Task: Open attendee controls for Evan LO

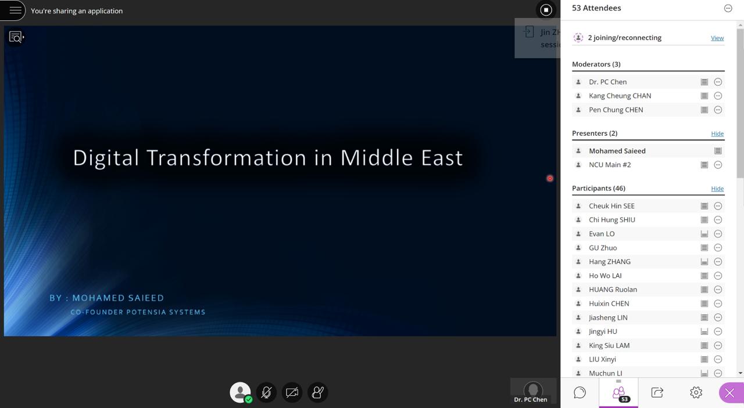Action: coord(718,234)
